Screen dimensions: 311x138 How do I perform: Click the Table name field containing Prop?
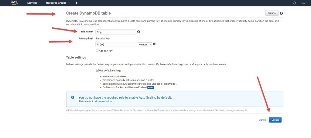(115, 32)
